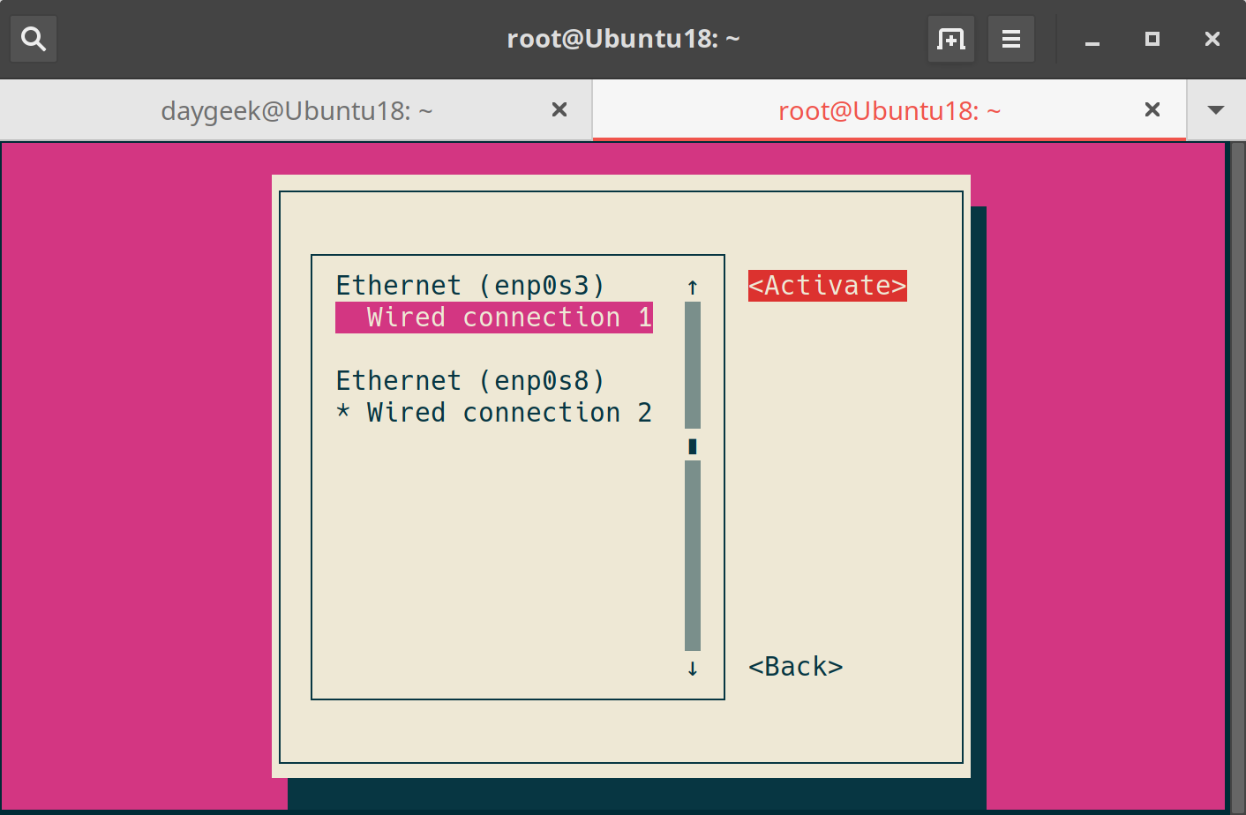Click the window title root@Ubuntu18 dropdown area
1246x815 pixels.
click(x=623, y=39)
